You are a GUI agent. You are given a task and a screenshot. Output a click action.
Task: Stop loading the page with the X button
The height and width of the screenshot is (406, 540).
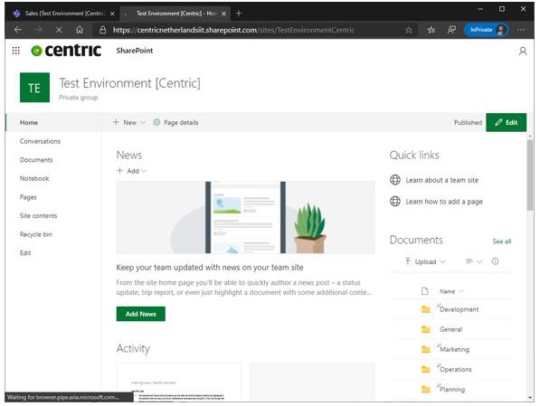59,30
